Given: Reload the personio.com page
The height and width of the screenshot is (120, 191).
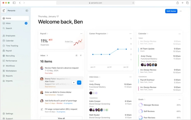Looking at the screenshot, I should click(x=133, y=3).
